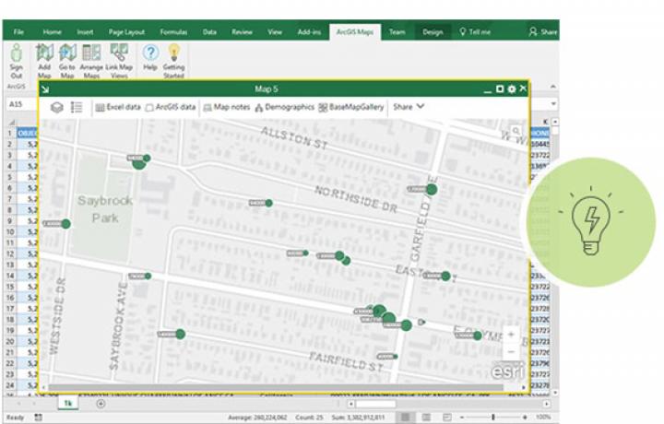Open the Review tab
This screenshot has width=664, height=424.
click(242, 32)
